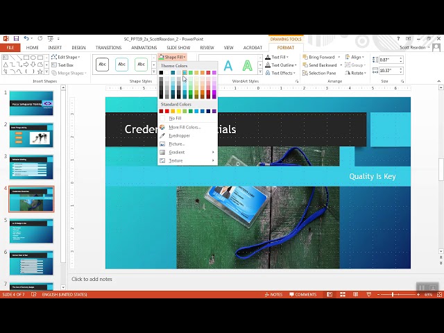Screen dimensions: 444x333
Task: Select the Oval shape in shapes gallery
Action: pyautogui.click(x=33, y=58)
